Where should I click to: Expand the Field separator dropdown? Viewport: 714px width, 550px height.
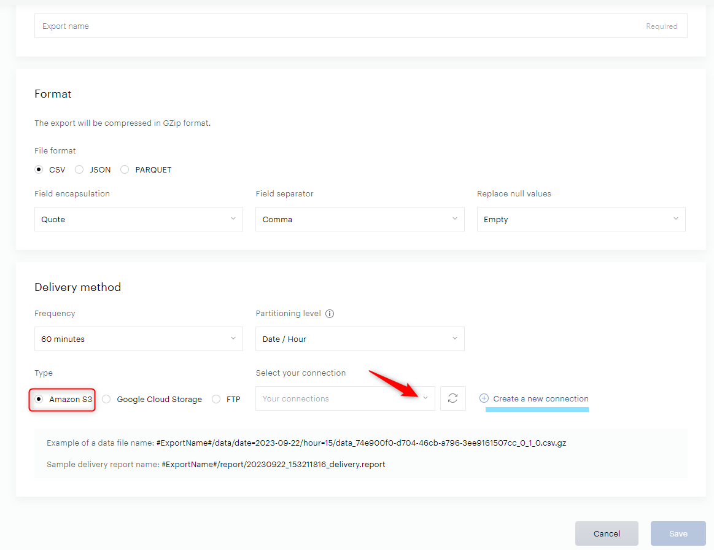tap(360, 219)
